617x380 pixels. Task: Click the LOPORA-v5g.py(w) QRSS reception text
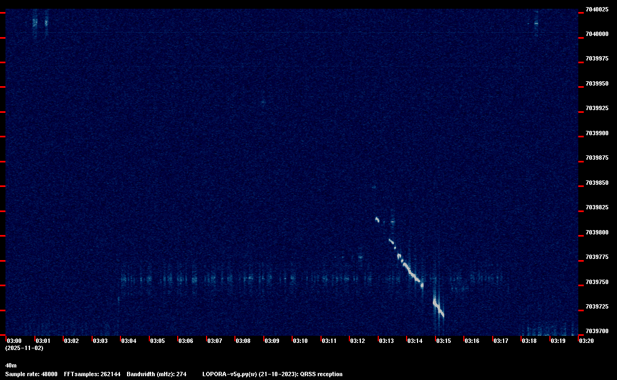(273, 374)
